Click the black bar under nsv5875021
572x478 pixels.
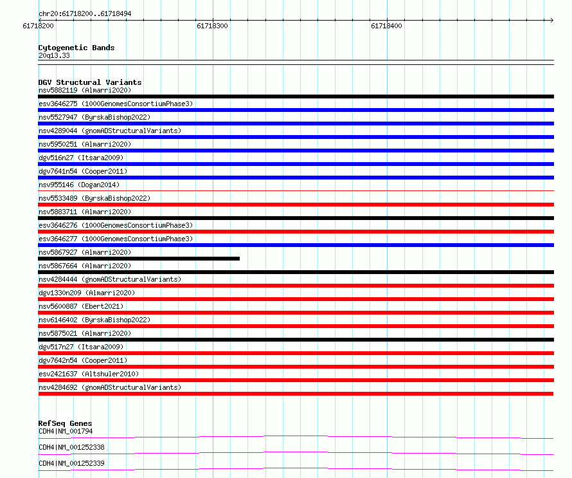tap(296, 340)
